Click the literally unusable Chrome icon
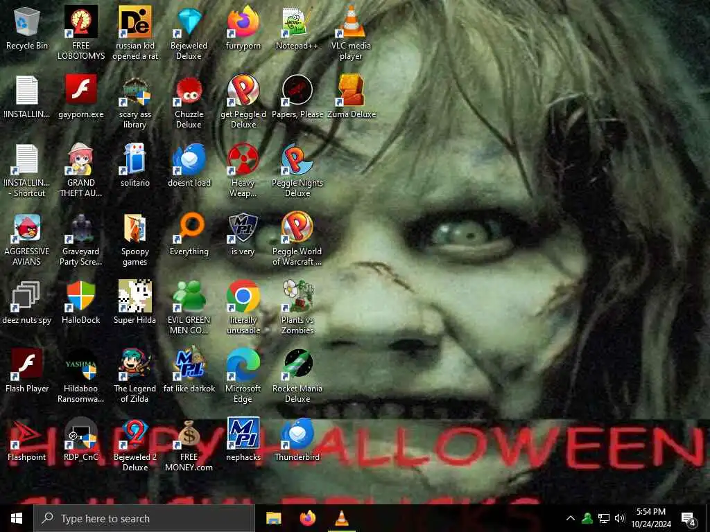Viewport: 710px width, 532px height. point(243,296)
